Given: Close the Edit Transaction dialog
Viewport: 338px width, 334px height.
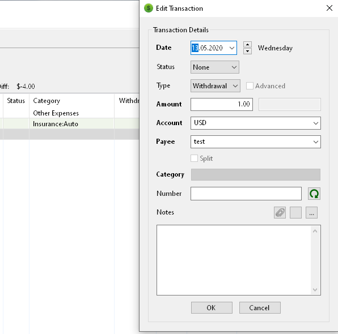Looking at the screenshot, I should click(329, 8).
